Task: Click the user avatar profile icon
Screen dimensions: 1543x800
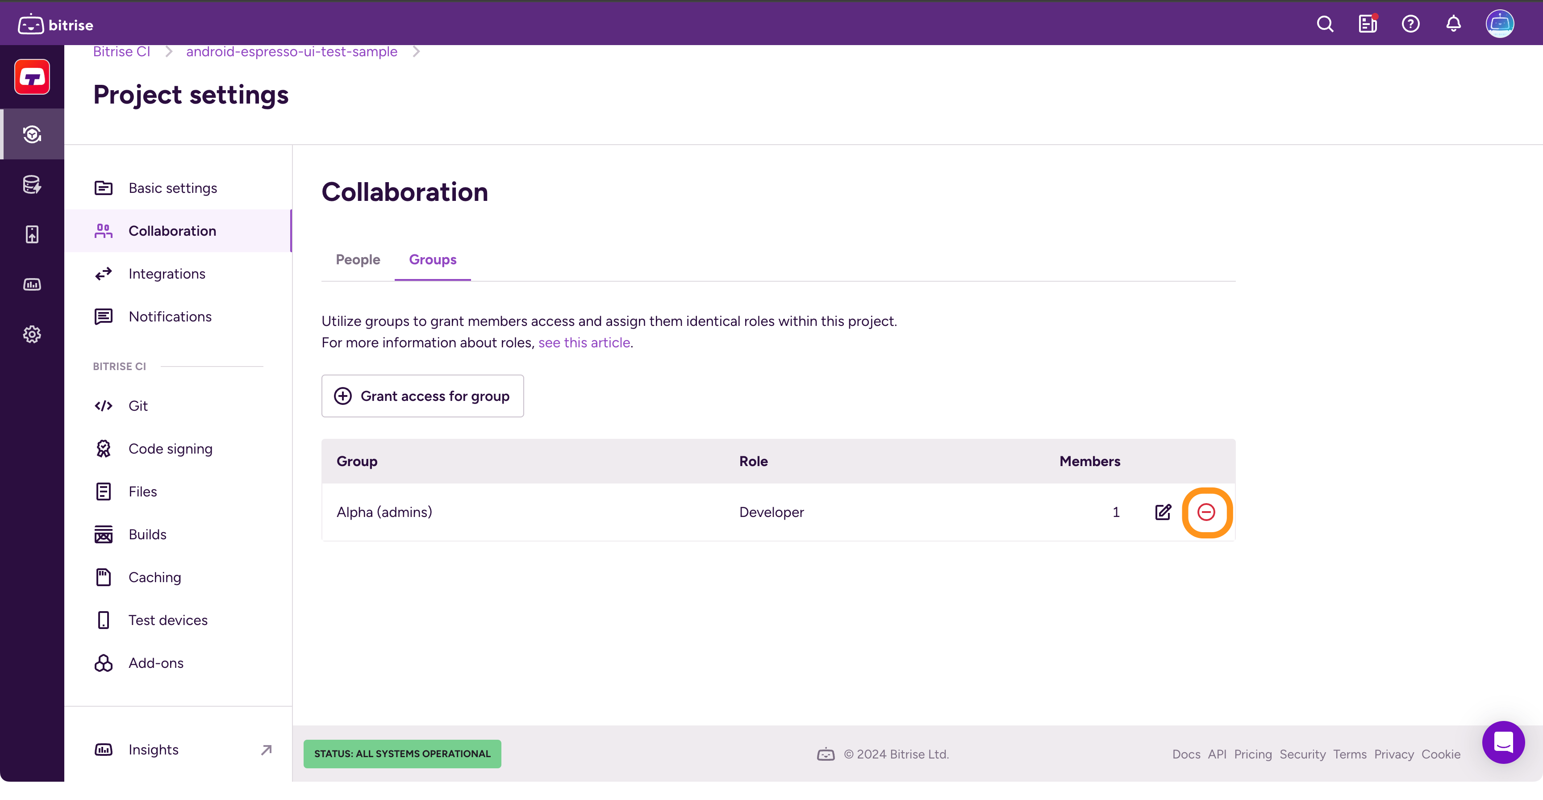Action: [1499, 24]
